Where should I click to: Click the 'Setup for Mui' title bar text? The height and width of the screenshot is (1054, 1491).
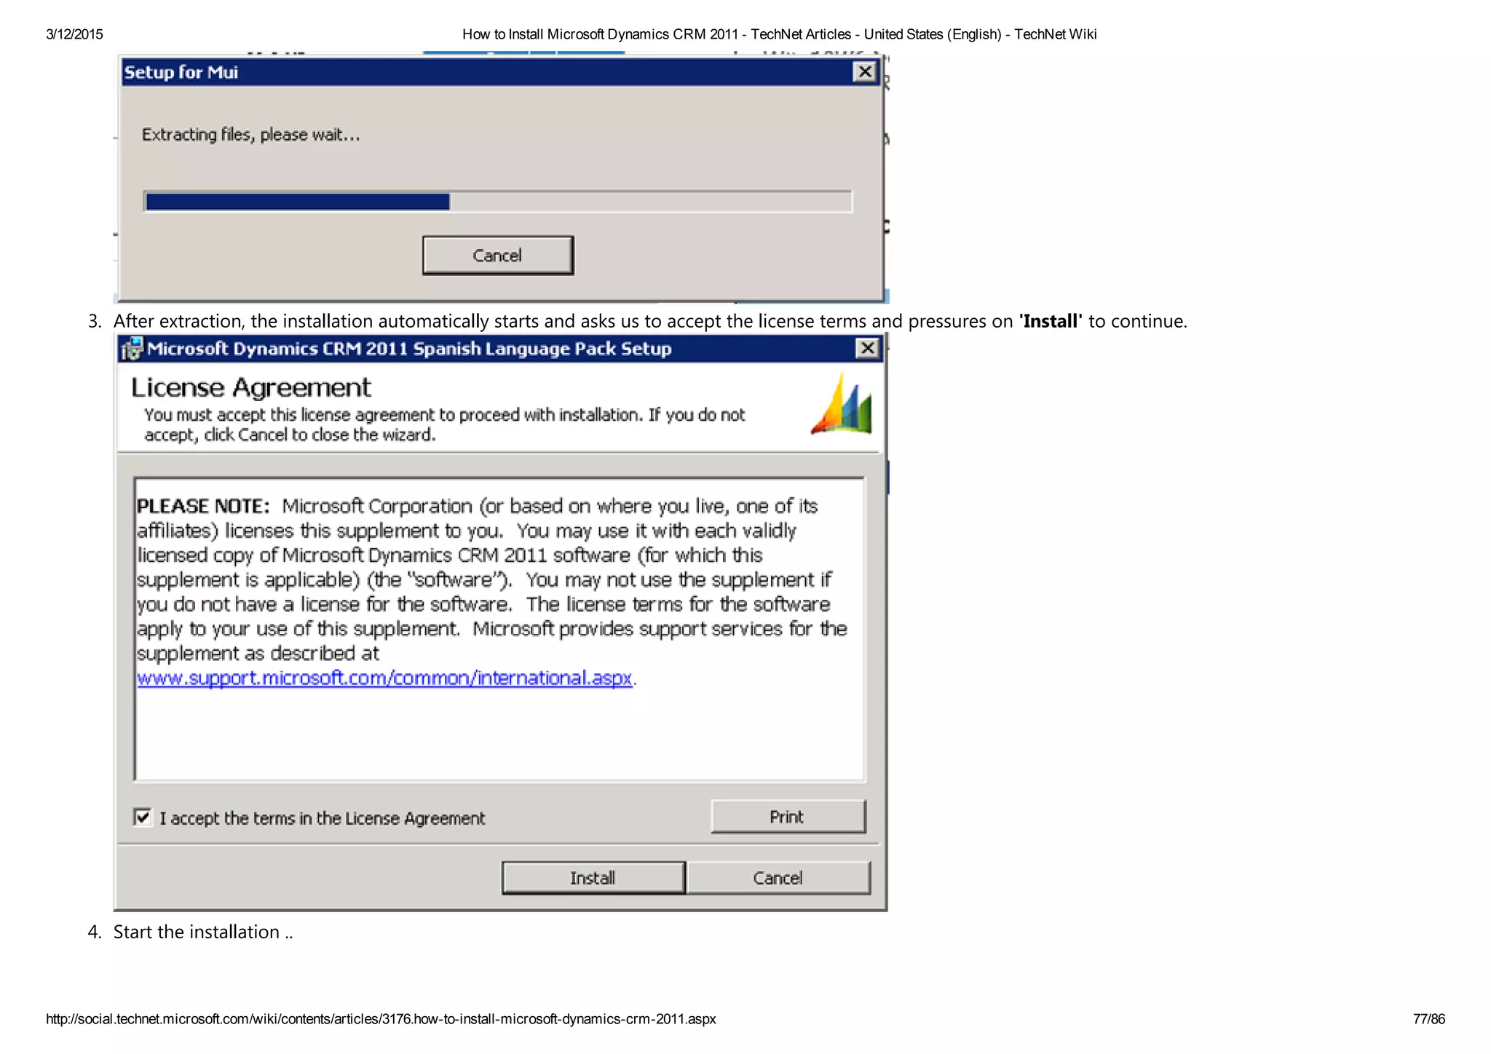[x=181, y=72]
